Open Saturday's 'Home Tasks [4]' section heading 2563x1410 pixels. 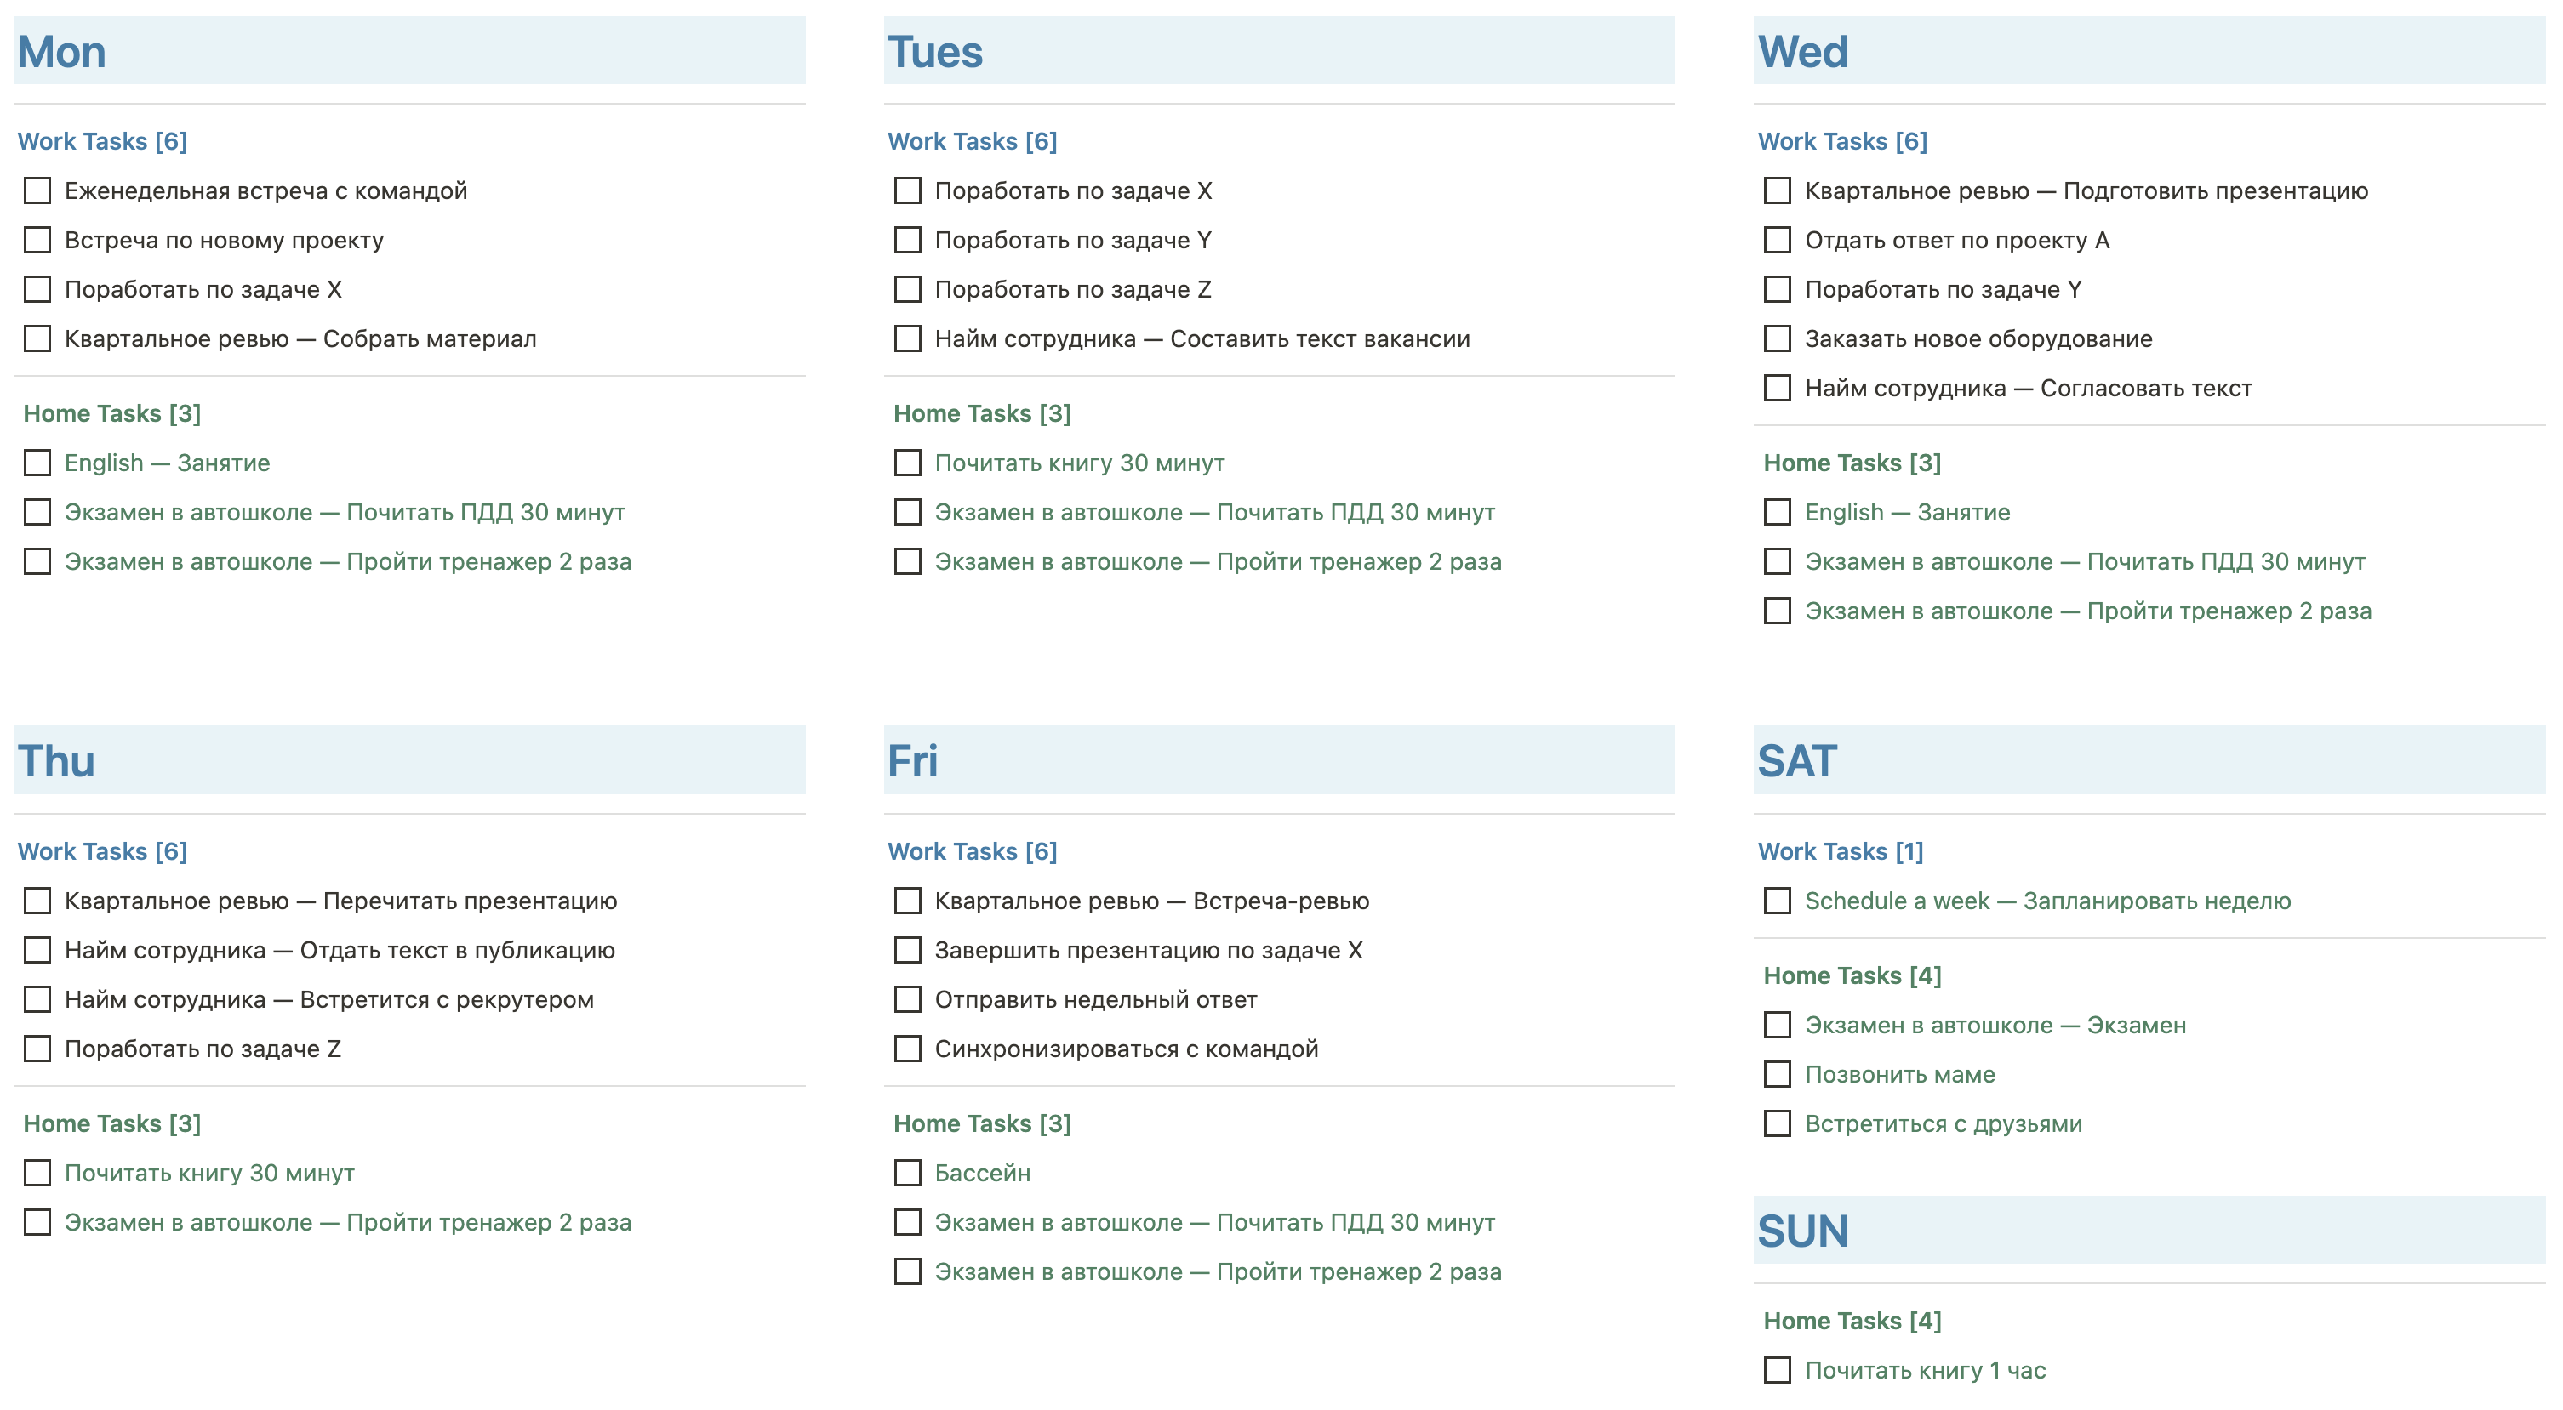1852,976
